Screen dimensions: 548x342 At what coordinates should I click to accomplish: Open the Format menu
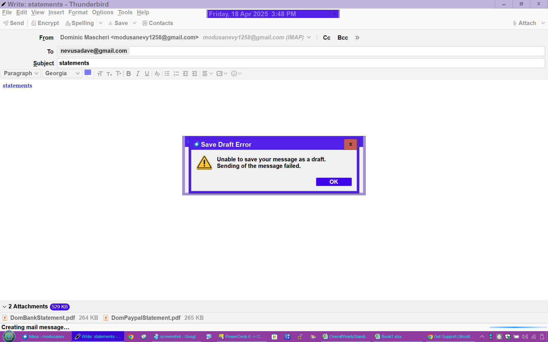pos(78,12)
